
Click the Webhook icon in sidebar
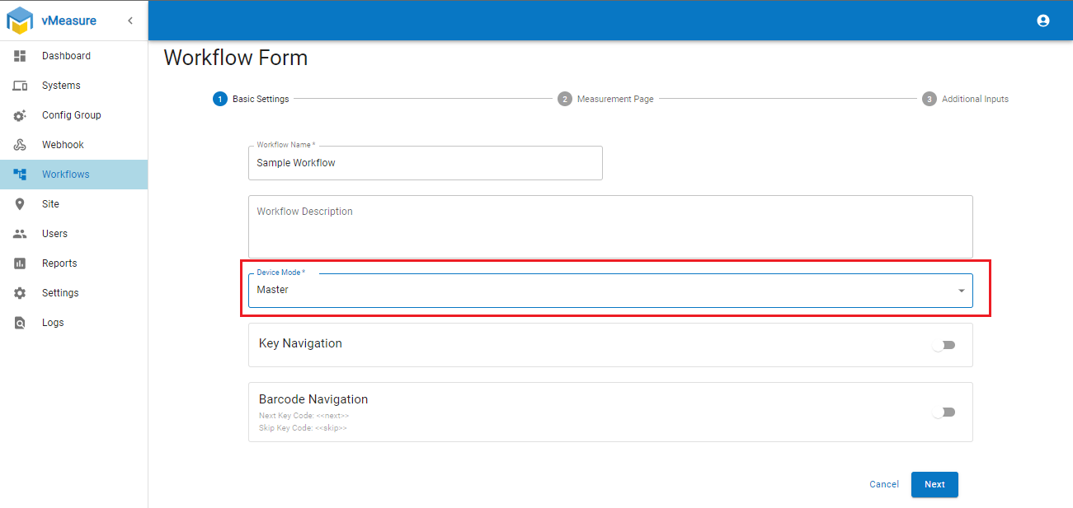tap(20, 145)
